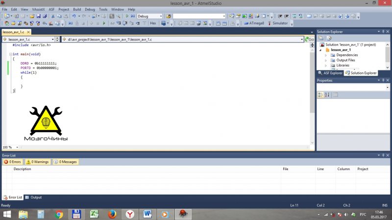Select Solution 'lesson_avr_1' root item
Image resolution: width=392 pixels, height=220 pixels.
pyautogui.click(x=350, y=44)
